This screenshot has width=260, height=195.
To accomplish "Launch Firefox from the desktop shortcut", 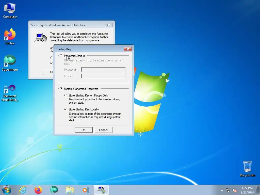I will coord(10,37).
